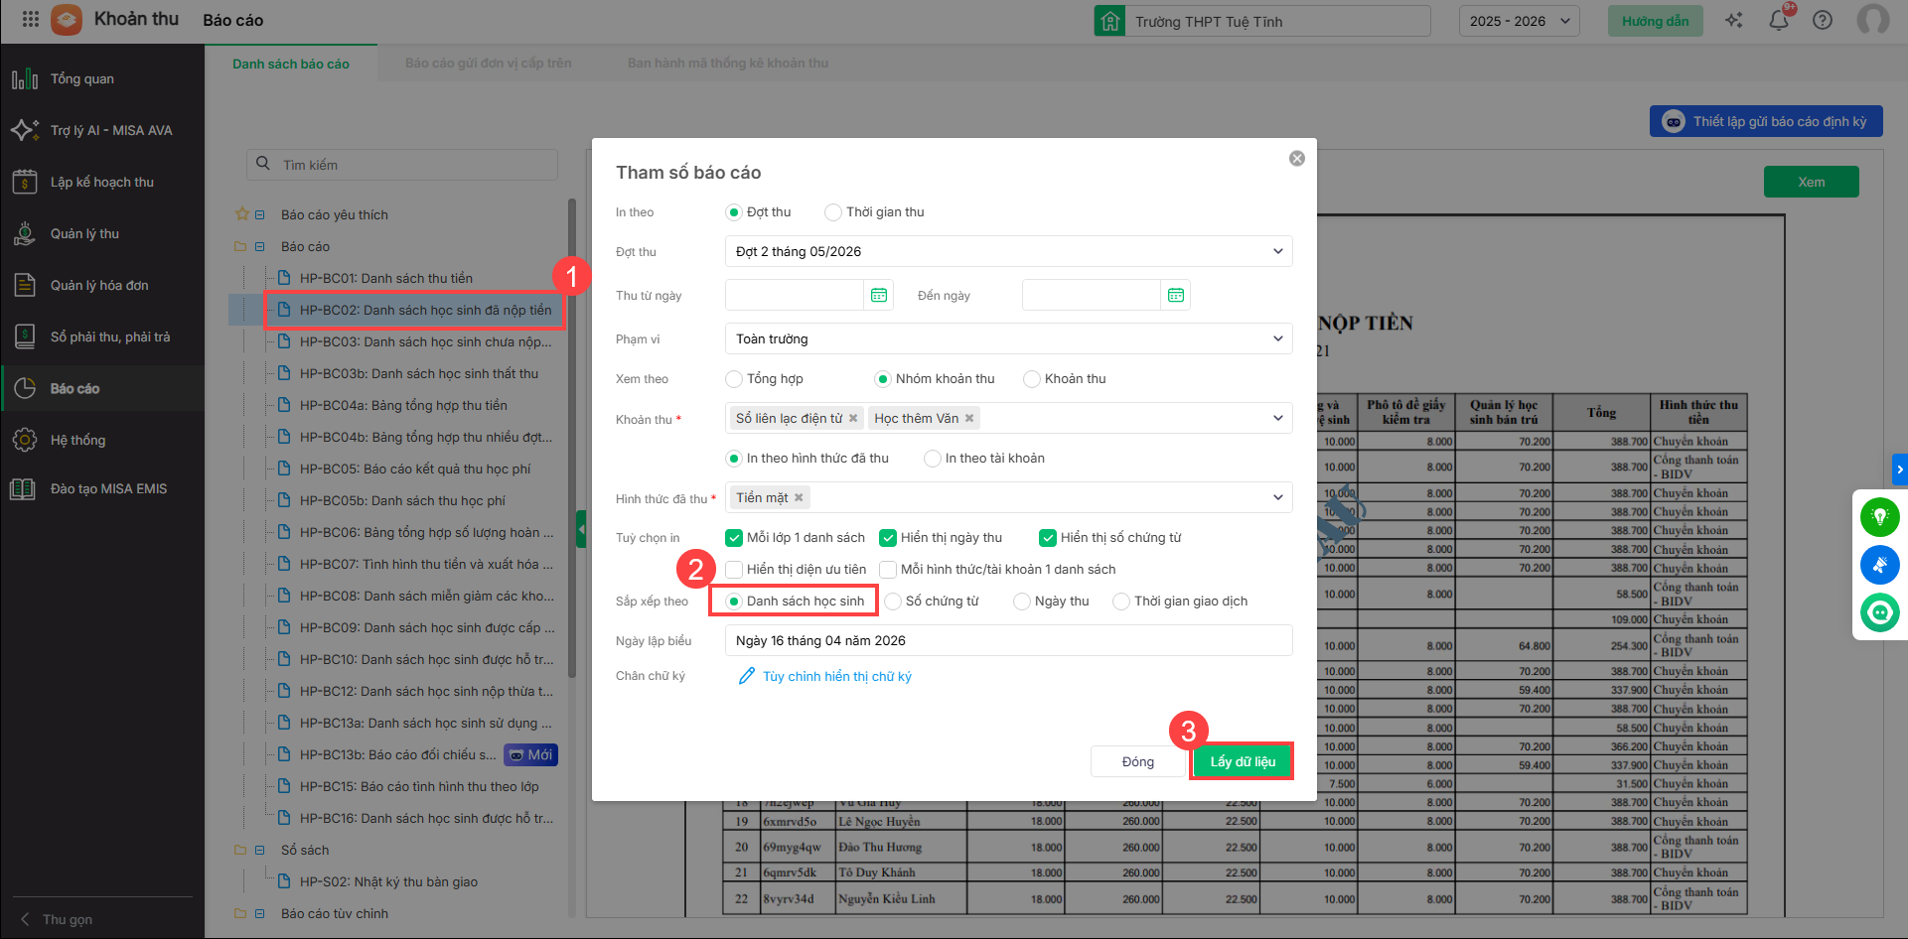
Task: Open calendar picker for Đến ngày
Action: 1176,295
